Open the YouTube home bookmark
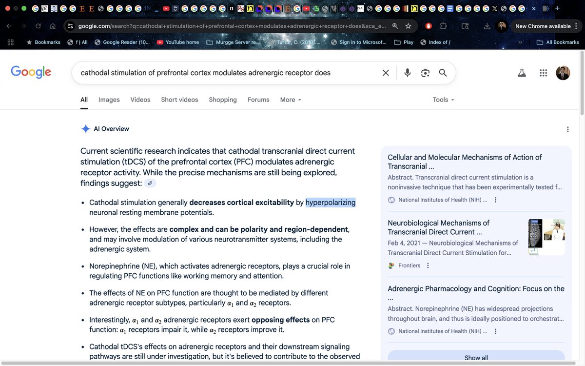The height and width of the screenshot is (366, 585). click(178, 42)
